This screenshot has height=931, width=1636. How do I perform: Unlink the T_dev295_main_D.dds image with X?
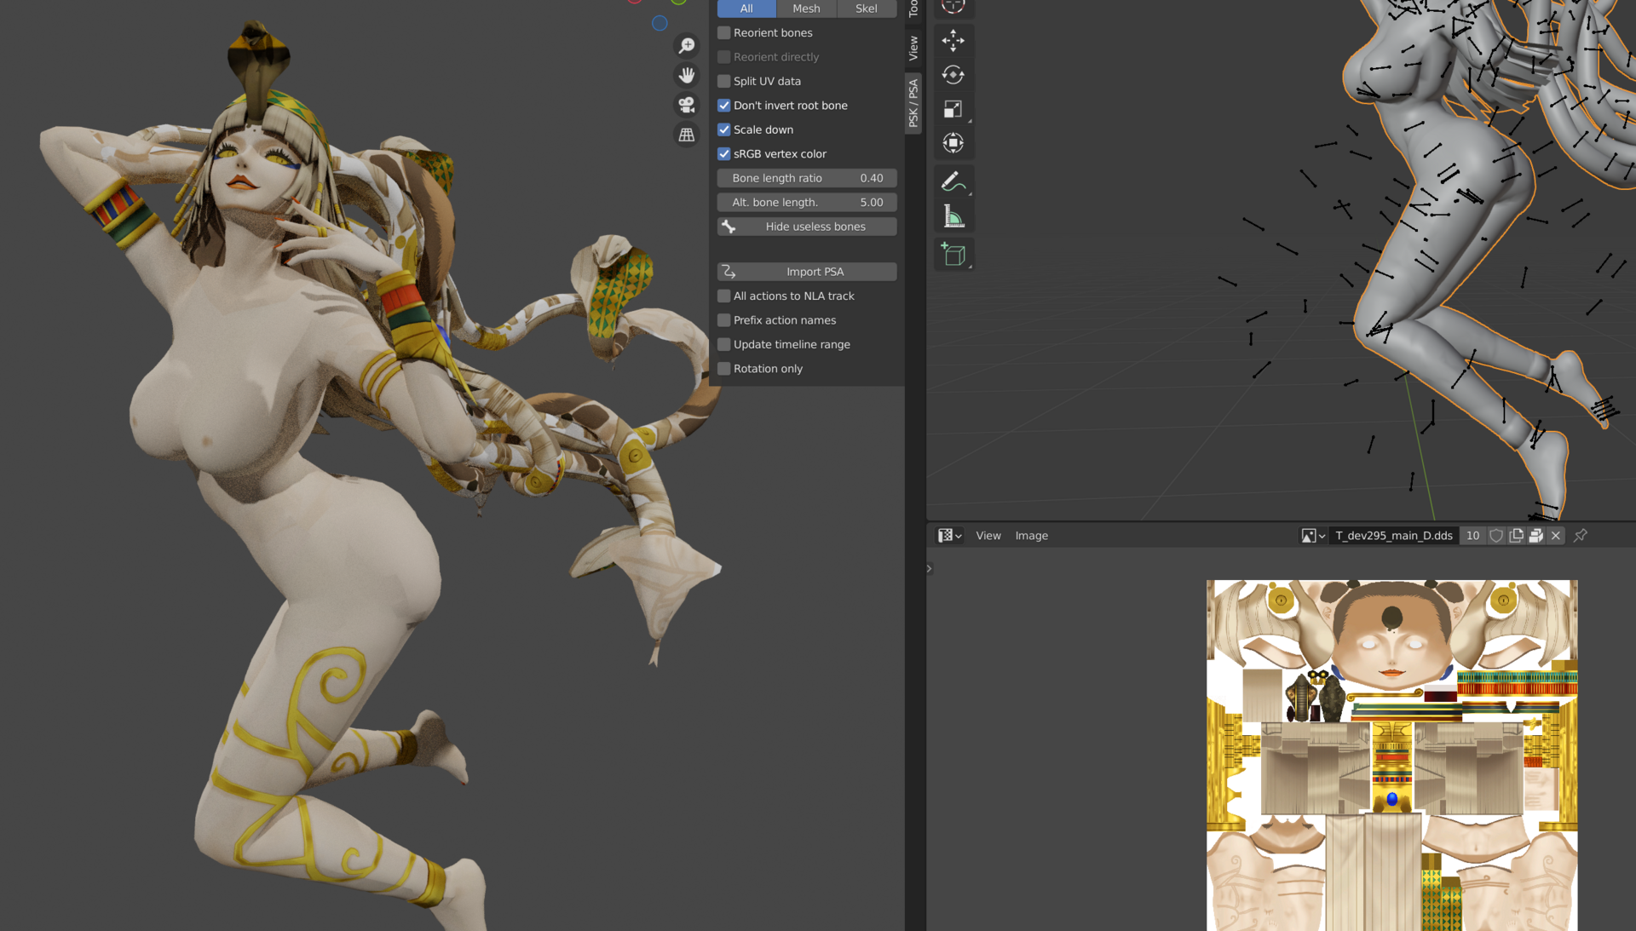point(1556,536)
